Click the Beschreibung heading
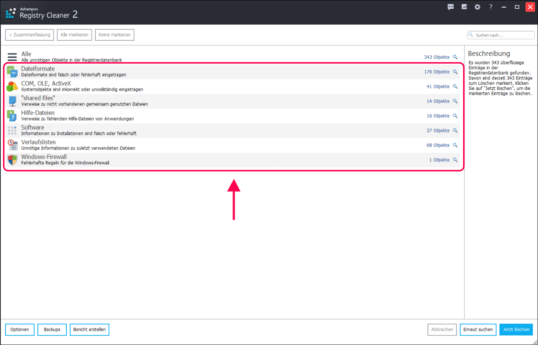Image resolution: width=538 pixels, height=345 pixels. [489, 54]
